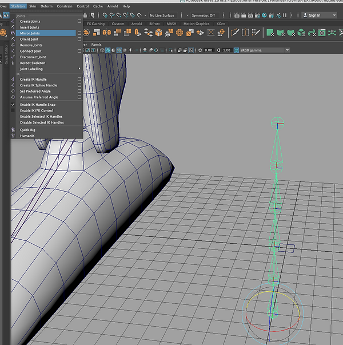Click the orange cube shelf icon
This screenshot has width=343, height=345.
click(158, 33)
